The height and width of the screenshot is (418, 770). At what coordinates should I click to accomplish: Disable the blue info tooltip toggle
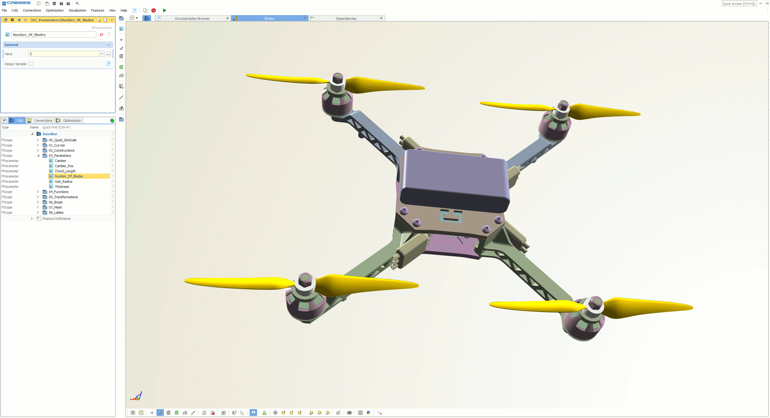pos(253,413)
